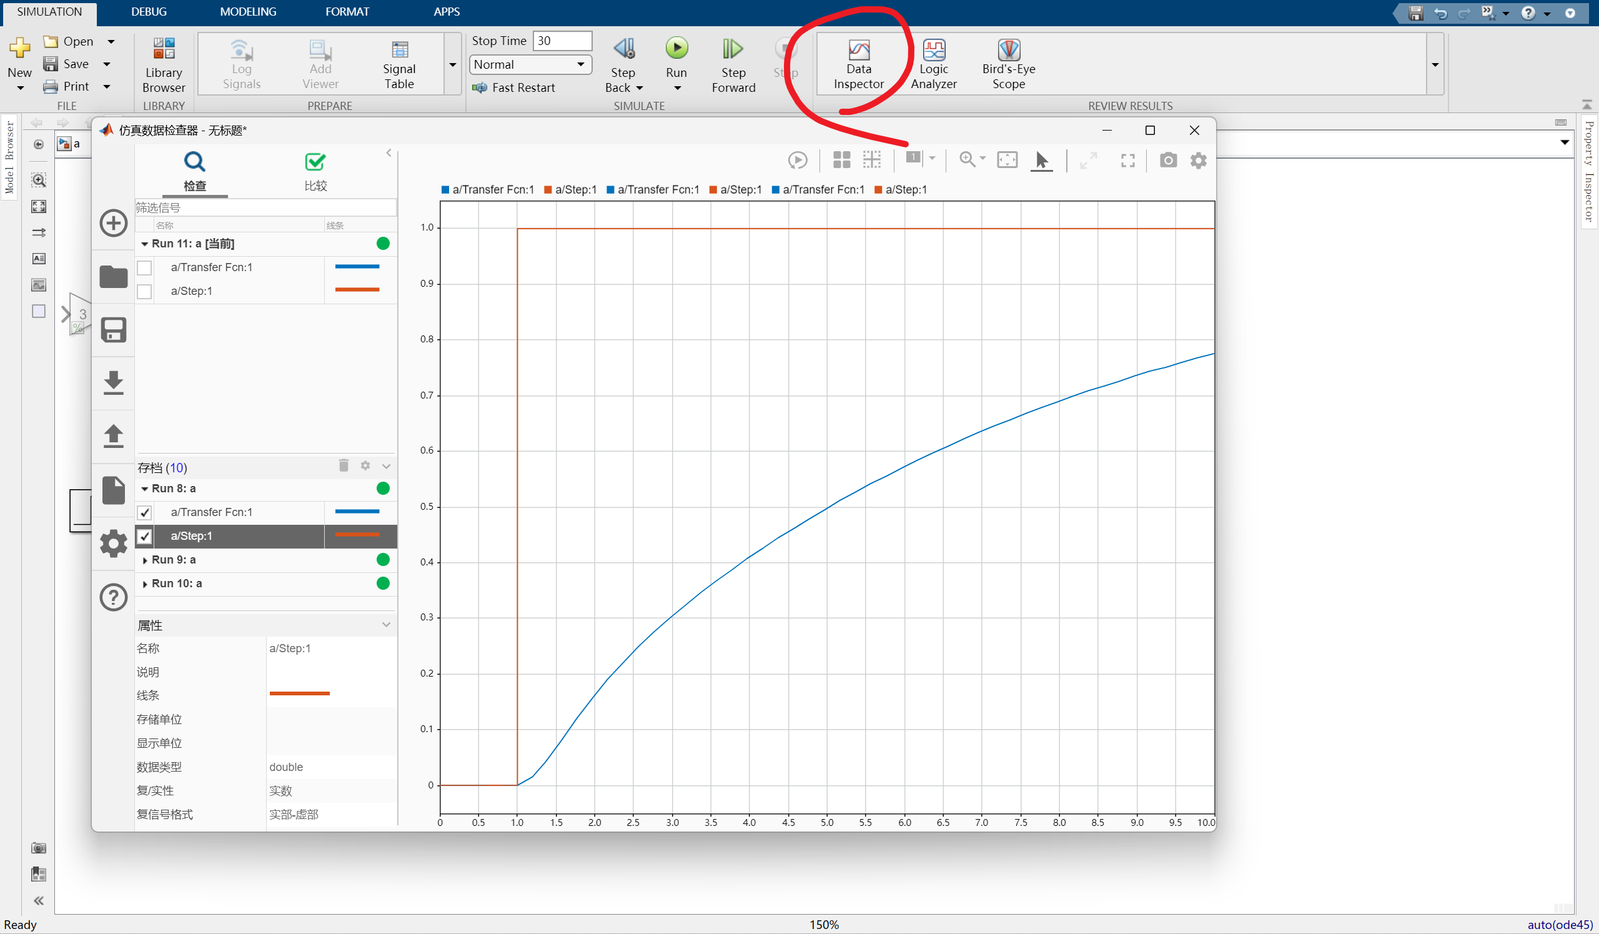
Task: Open the Print dropdown arrow
Action: coord(107,86)
